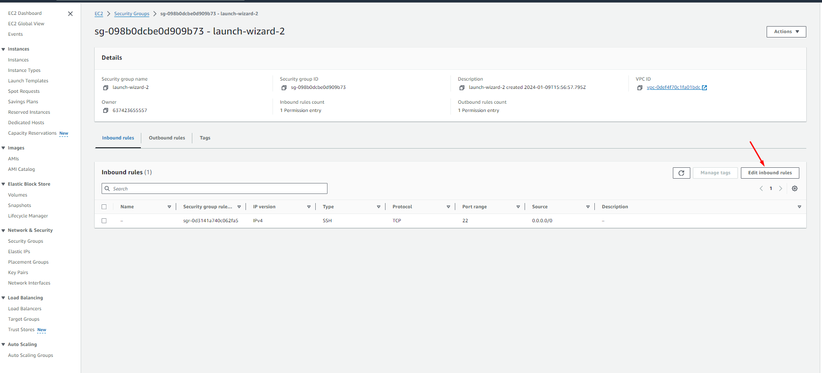Open the EC2 breadcrumb link

point(99,14)
